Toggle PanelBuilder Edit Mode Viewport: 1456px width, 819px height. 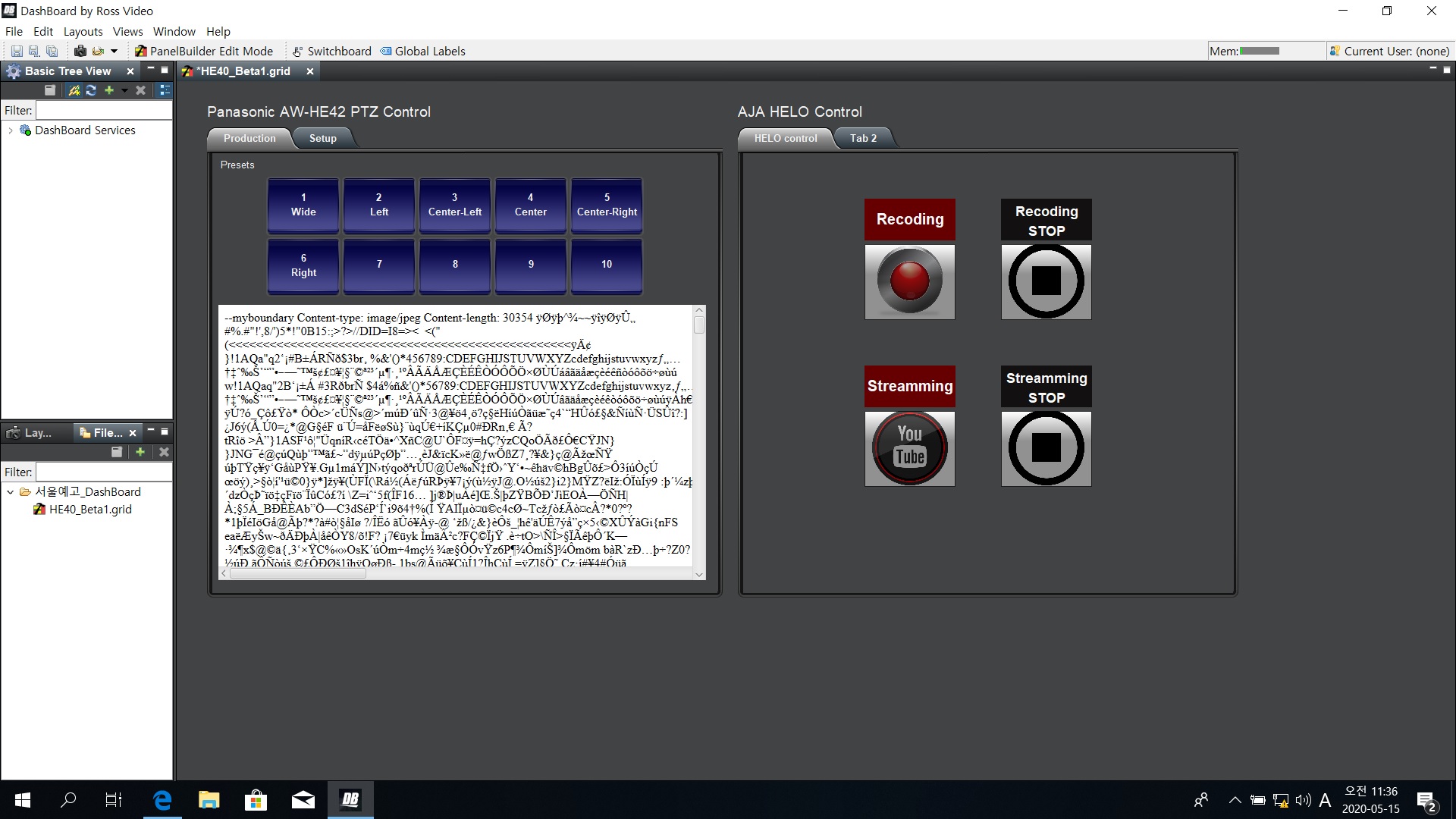pyautogui.click(x=204, y=51)
